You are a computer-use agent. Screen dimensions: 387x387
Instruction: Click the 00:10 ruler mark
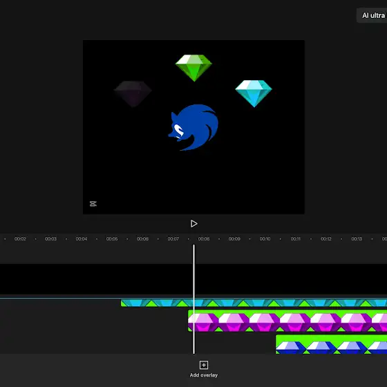(x=265, y=238)
